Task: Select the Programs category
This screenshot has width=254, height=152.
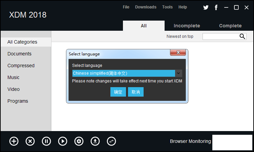Action: [18, 101]
